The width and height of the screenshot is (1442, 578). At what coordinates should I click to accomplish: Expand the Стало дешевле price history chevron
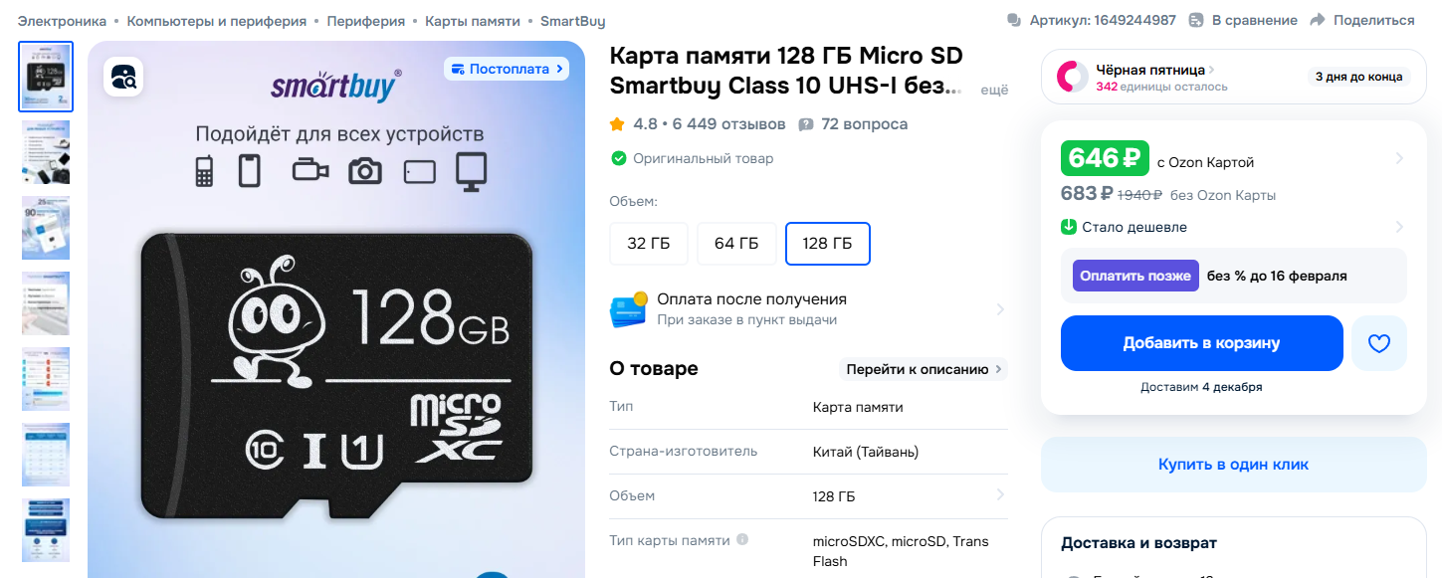point(1399,227)
